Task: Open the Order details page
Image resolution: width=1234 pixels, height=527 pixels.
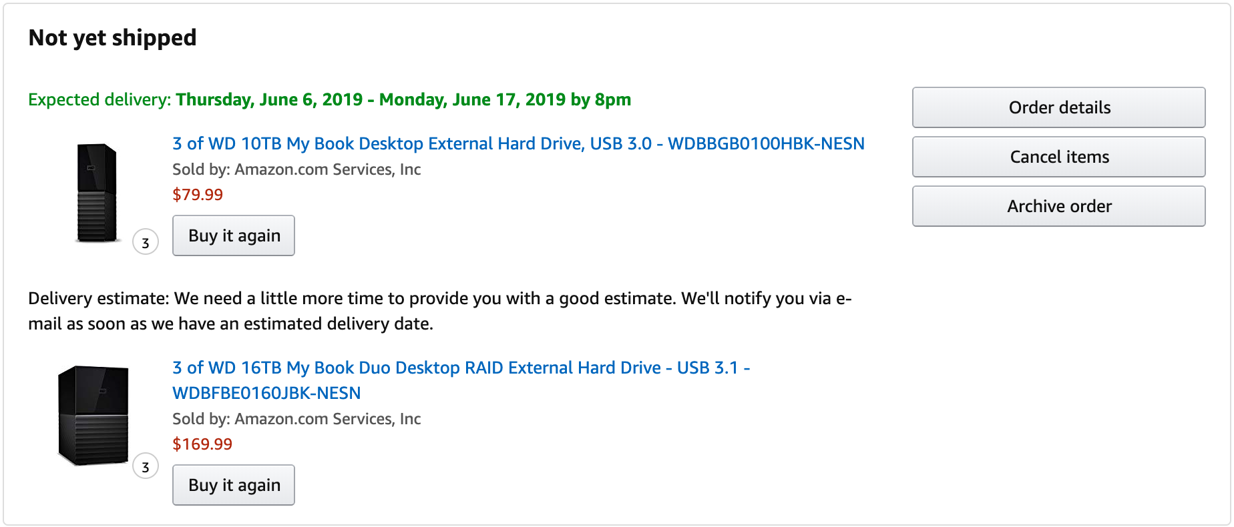Action: [1058, 107]
